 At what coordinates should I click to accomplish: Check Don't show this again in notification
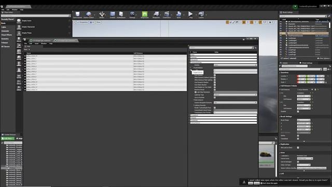pos(261,183)
